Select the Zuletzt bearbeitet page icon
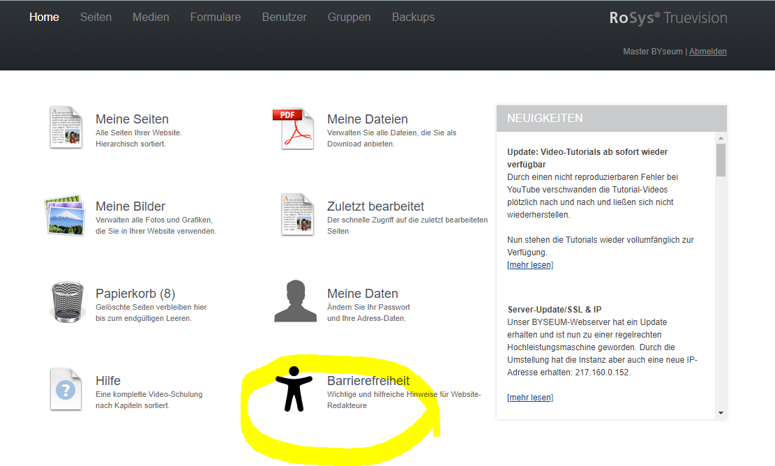Viewport: 775px width, 466px height. coord(297,214)
